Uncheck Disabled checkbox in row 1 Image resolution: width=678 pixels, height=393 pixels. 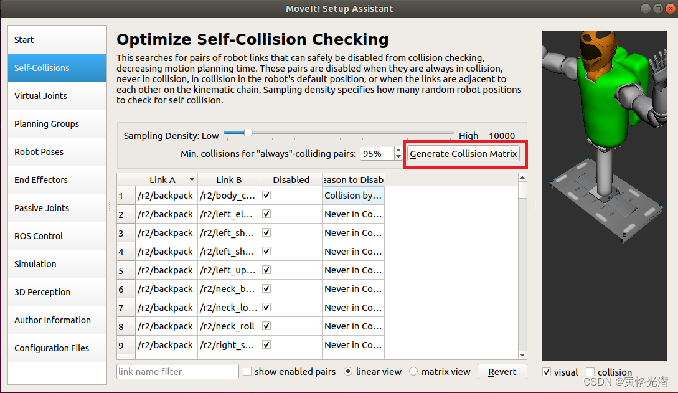point(266,196)
